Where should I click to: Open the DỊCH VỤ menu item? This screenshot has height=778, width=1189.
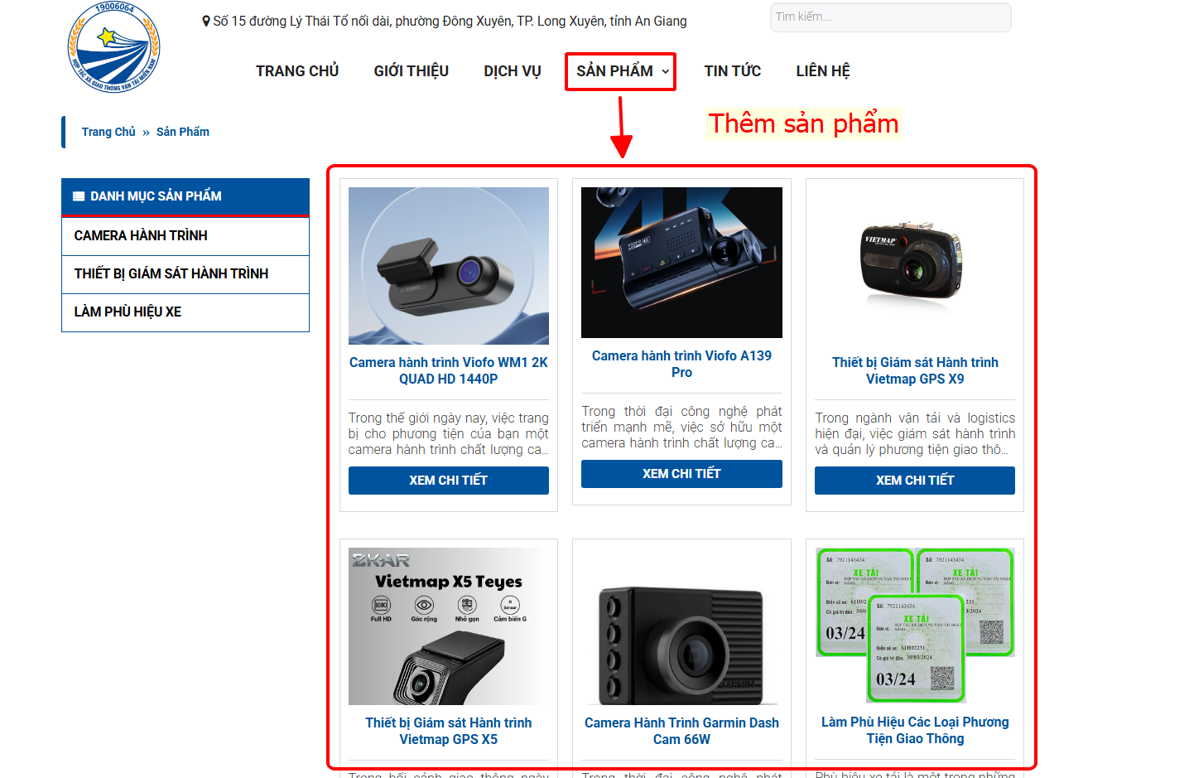click(513, 71)
